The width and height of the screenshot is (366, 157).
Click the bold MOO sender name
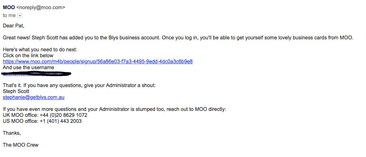click(x=9, y=8)
